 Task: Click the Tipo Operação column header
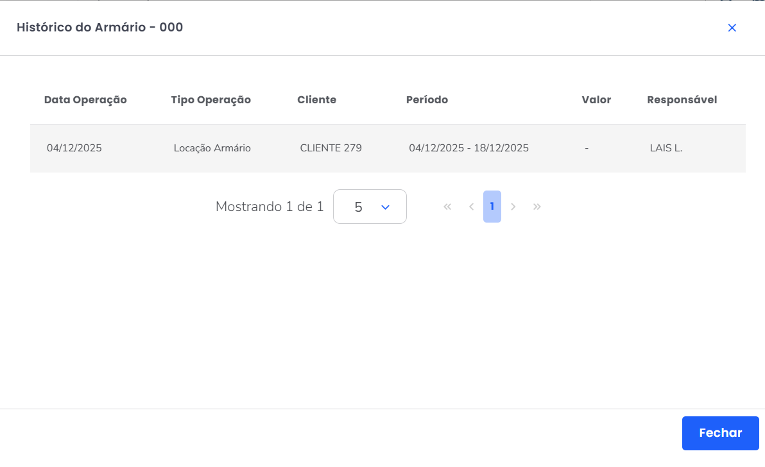(211, 100)
